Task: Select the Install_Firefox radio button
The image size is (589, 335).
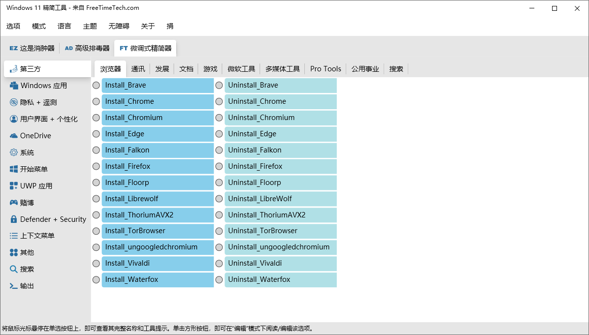Action: click(x=96, y=166)
